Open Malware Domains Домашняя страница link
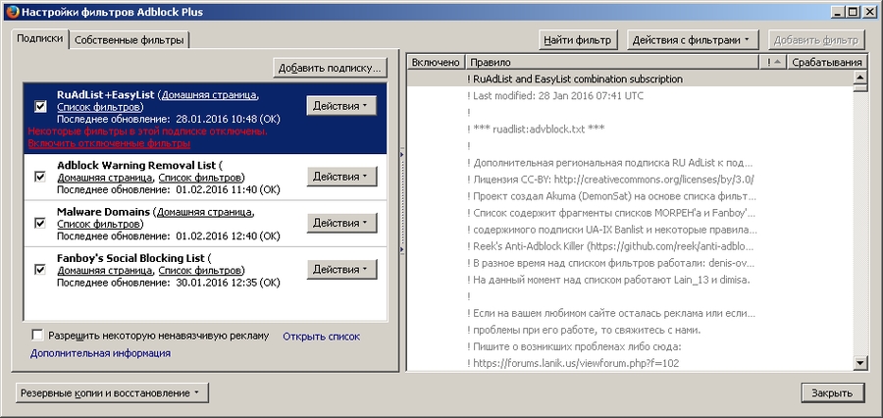Image resolution: width=883 pixels, height=418 pixels. coord(204,212)
